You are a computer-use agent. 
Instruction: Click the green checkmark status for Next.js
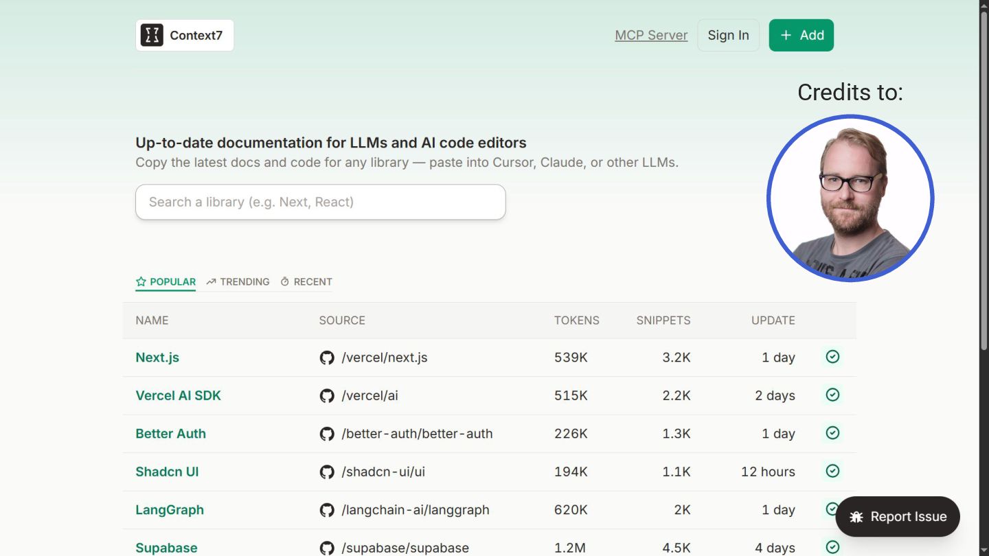(832, 357)
